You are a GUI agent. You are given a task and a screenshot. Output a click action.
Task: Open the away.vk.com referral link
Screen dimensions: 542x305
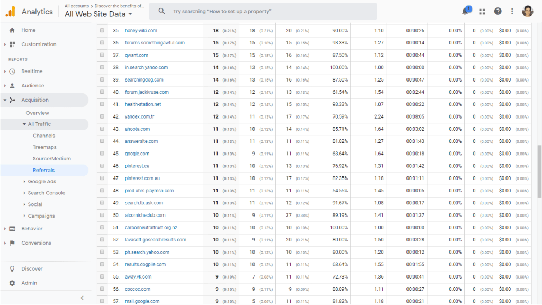click(138, 276)
